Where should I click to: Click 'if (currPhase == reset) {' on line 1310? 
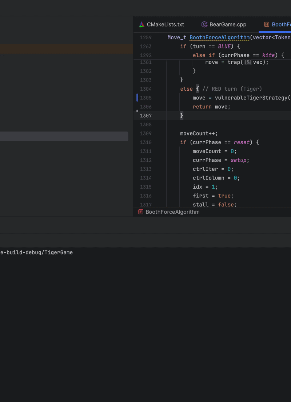220,142
